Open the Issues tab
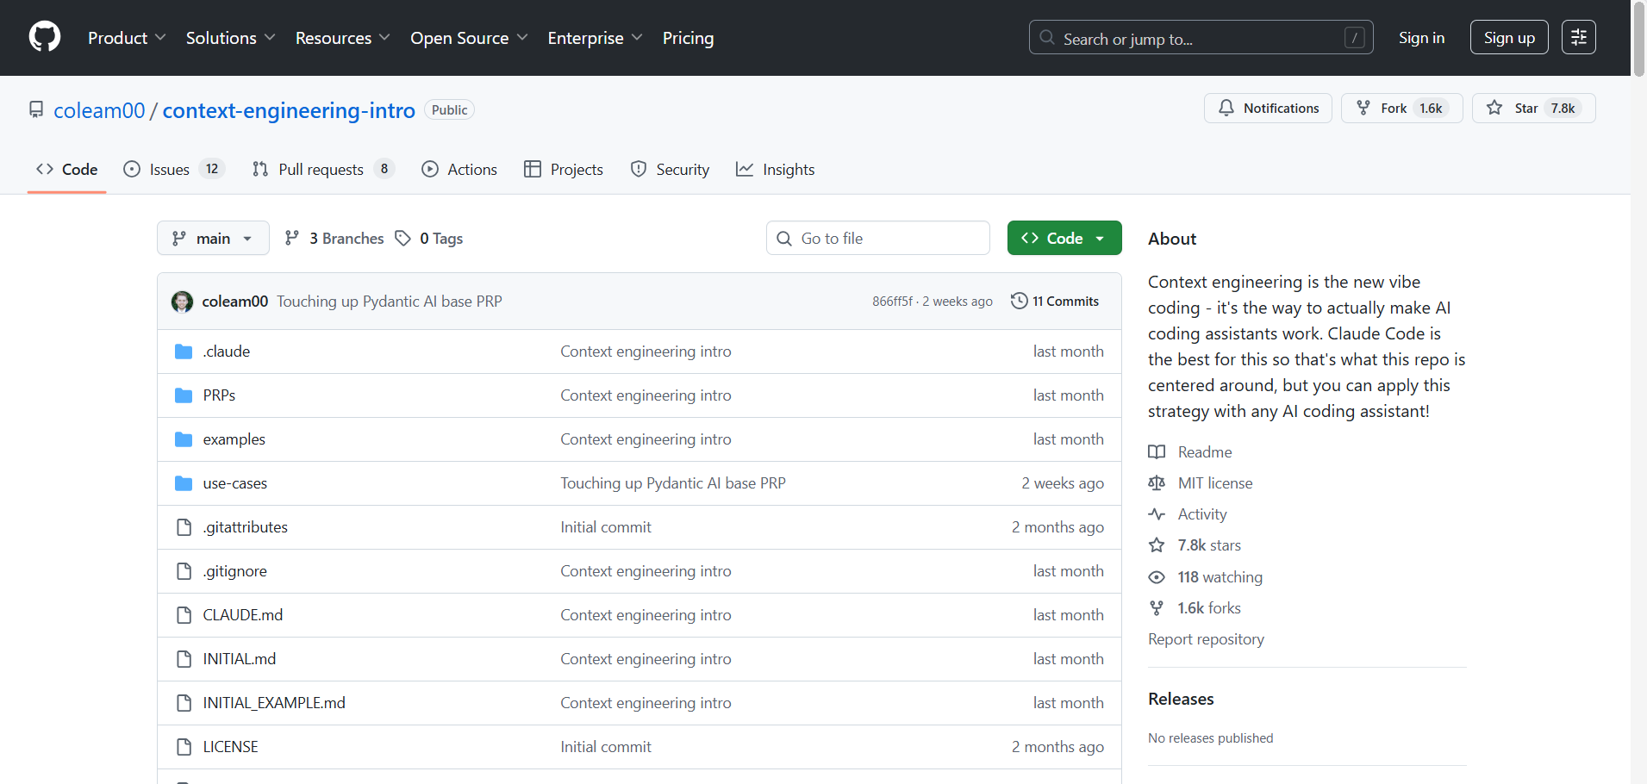This screenshot has height=784, width=1647. tap(174, 170)
